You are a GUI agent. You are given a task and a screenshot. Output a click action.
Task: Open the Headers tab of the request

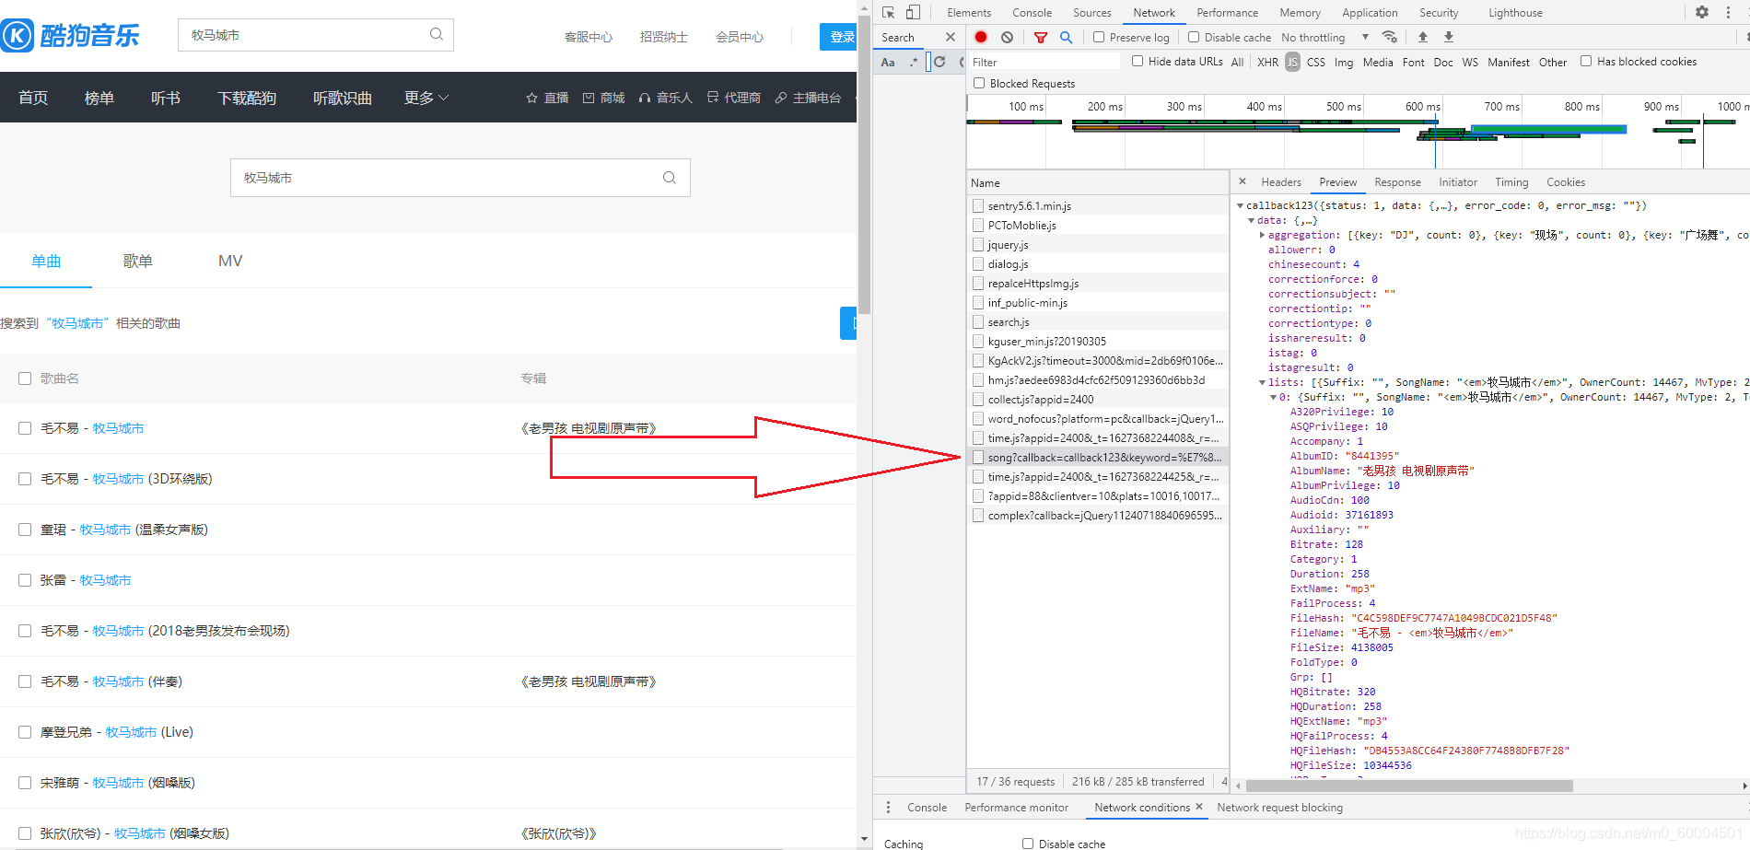(x=1281, y=182)
